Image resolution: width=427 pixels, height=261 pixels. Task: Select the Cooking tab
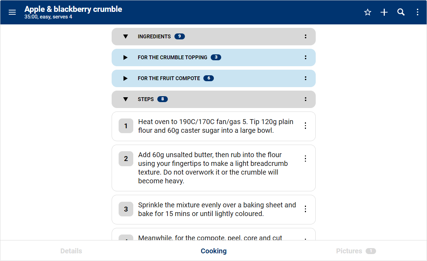point(213,251)
